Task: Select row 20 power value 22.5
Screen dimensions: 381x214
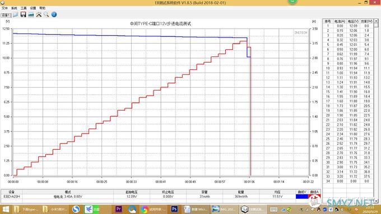Action: [366, 115]
